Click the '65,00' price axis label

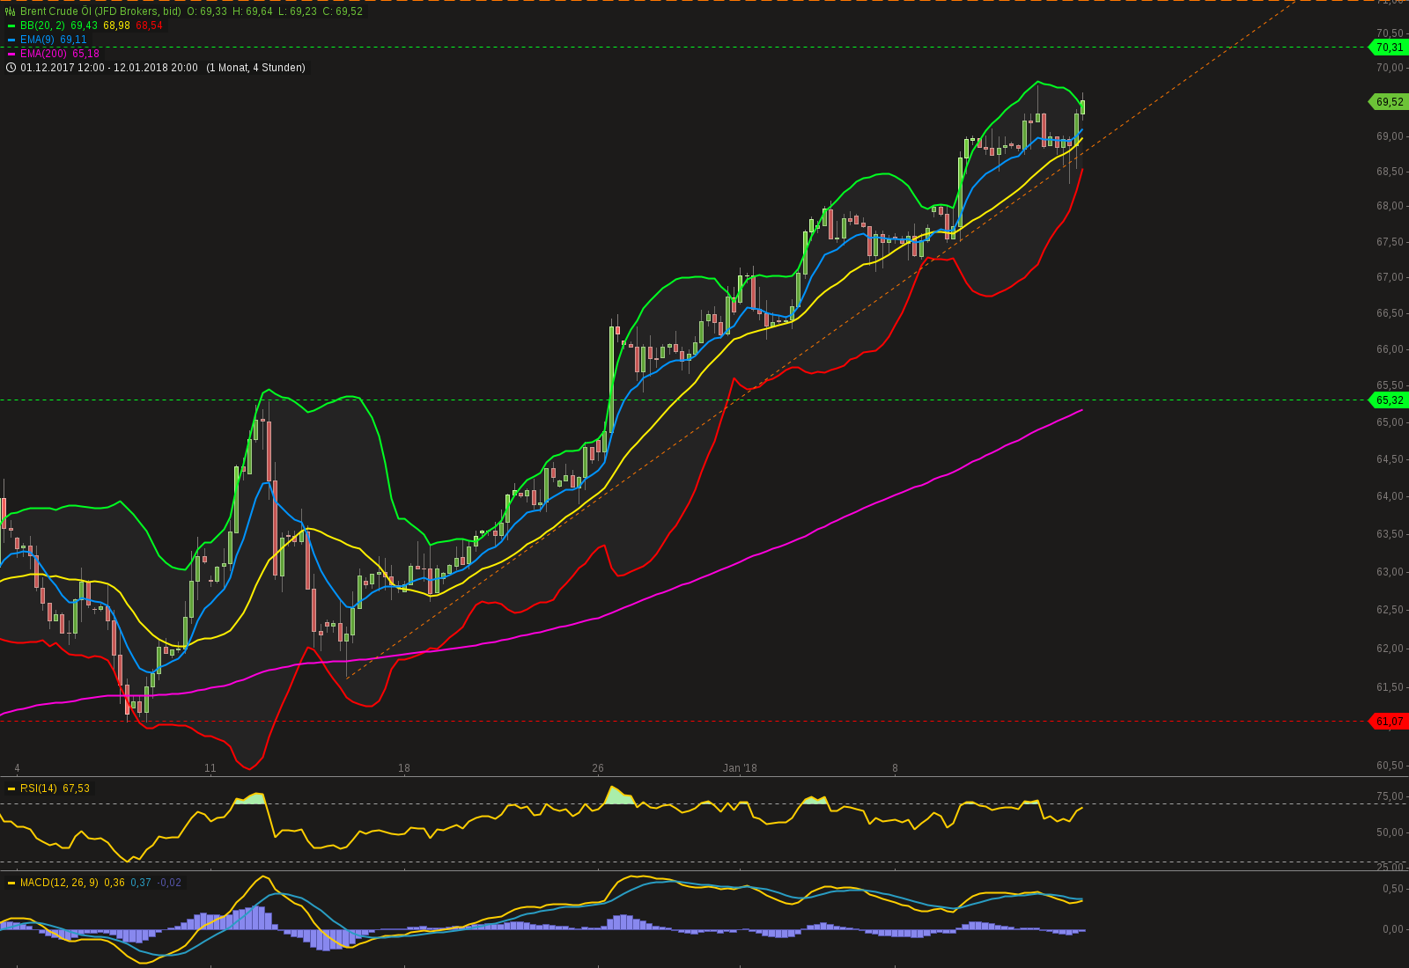pos(1390,422)
